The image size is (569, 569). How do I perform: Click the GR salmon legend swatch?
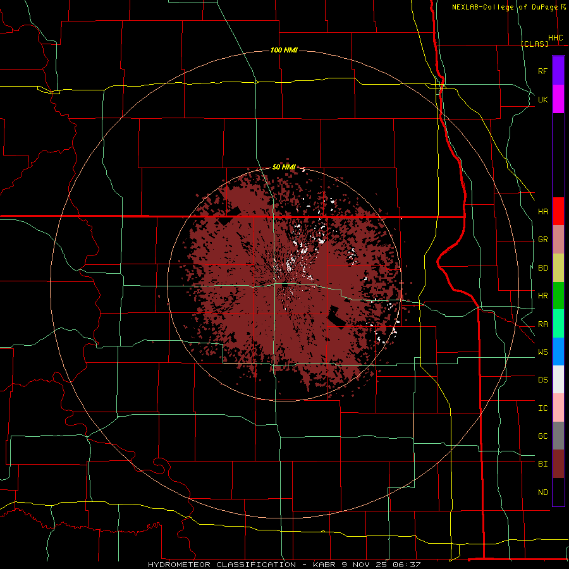tap(558, 240)
